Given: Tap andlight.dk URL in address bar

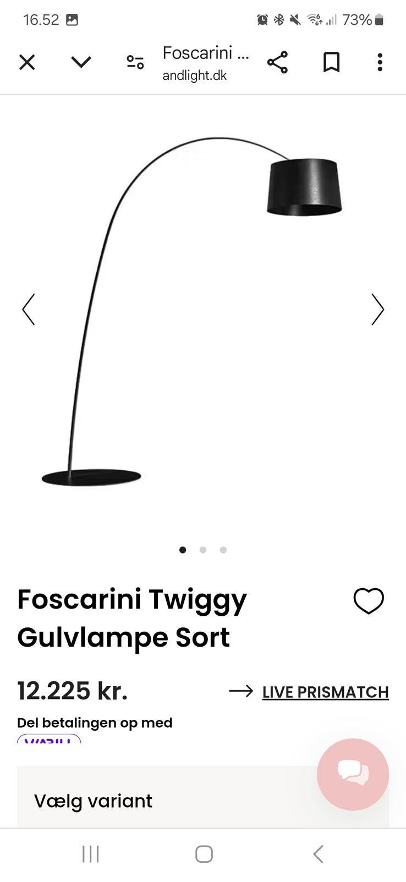Looking at the screenshot, I should tap(195, 76).
